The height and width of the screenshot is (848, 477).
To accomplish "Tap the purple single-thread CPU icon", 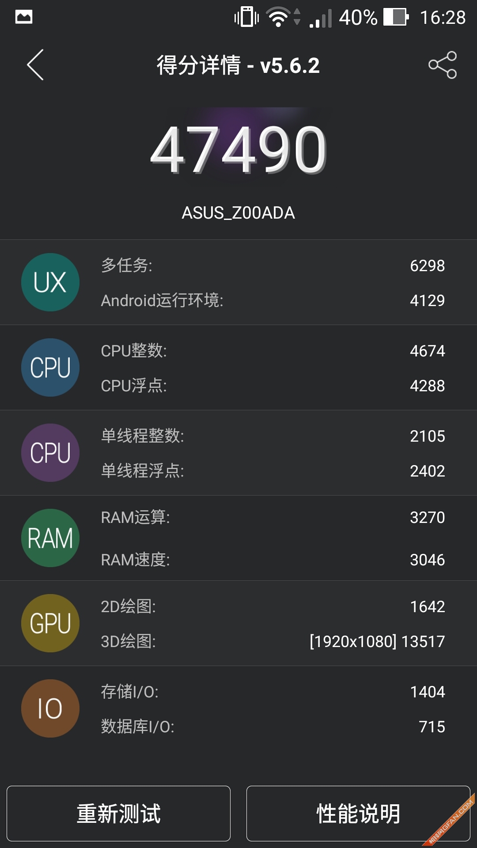I will [50, 453].
